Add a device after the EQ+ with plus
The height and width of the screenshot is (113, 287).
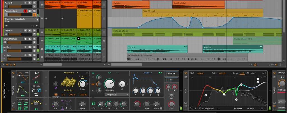coord(270,91)
